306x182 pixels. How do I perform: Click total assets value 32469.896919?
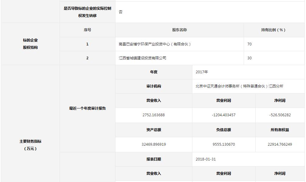coord(153,144)
